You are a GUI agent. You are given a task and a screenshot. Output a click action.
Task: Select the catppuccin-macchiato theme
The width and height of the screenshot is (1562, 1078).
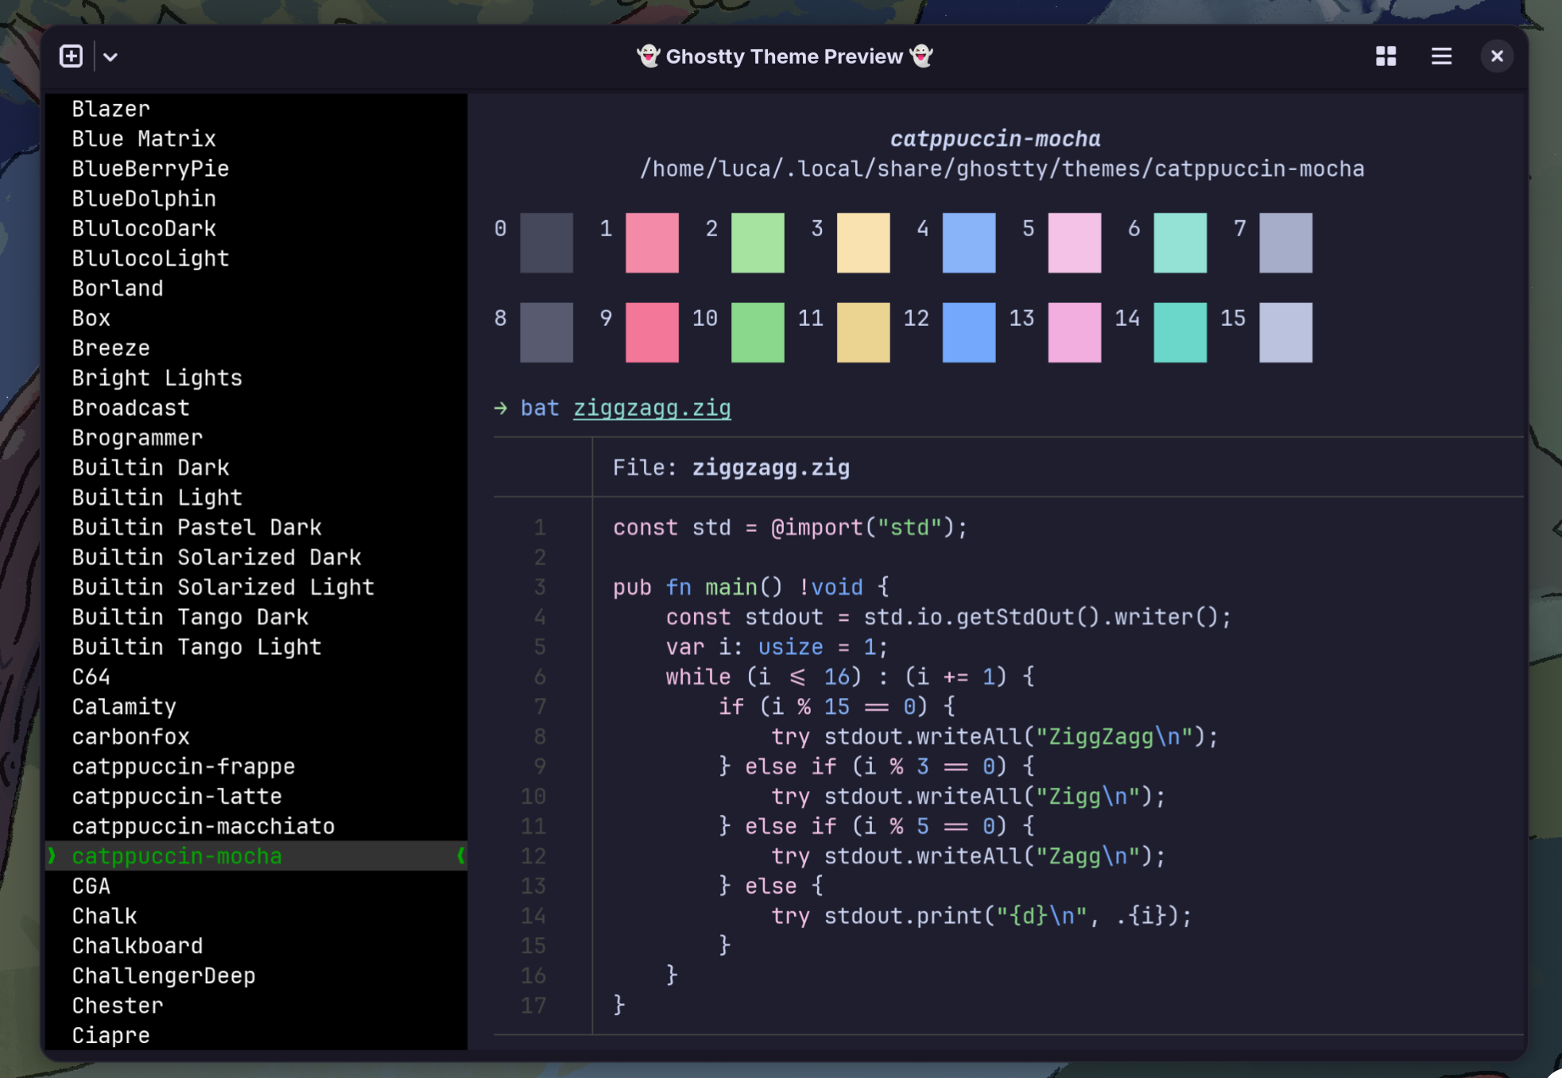[256, 826]
